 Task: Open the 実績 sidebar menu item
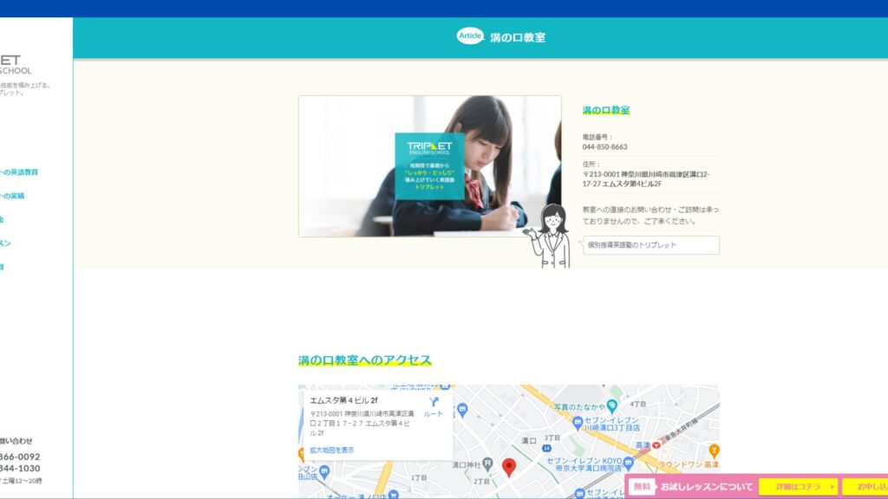12,196
